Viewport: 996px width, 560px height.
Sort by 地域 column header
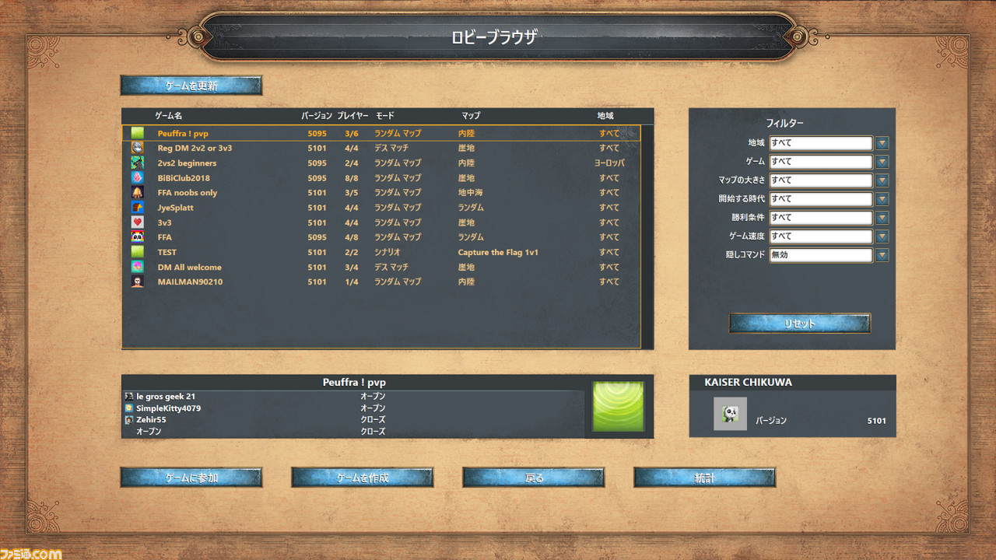[605, 116]
